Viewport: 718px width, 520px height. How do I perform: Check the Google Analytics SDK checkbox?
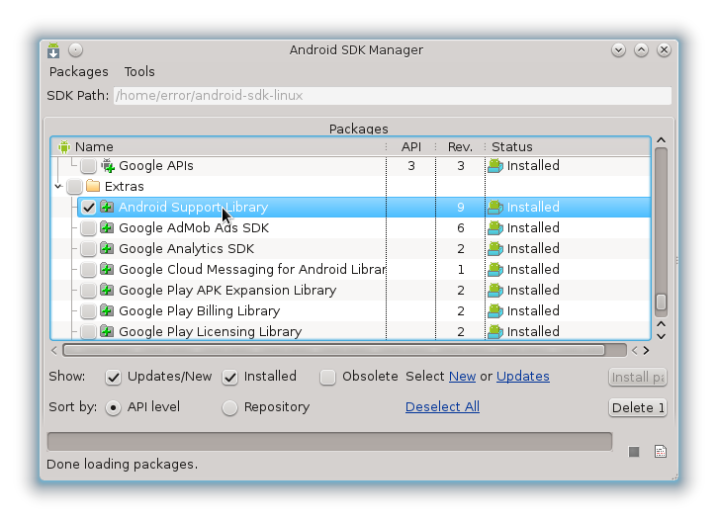(88, 248)
